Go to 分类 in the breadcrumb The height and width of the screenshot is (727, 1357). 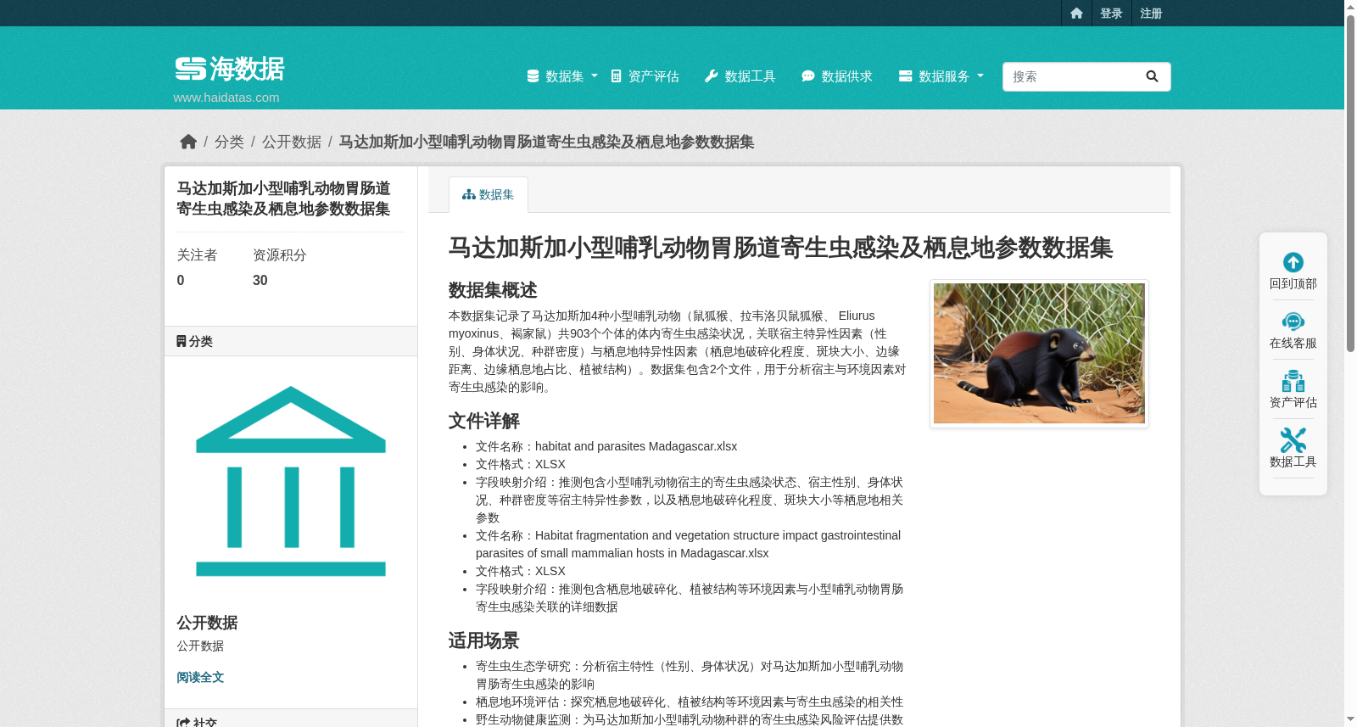click(229, 142)
